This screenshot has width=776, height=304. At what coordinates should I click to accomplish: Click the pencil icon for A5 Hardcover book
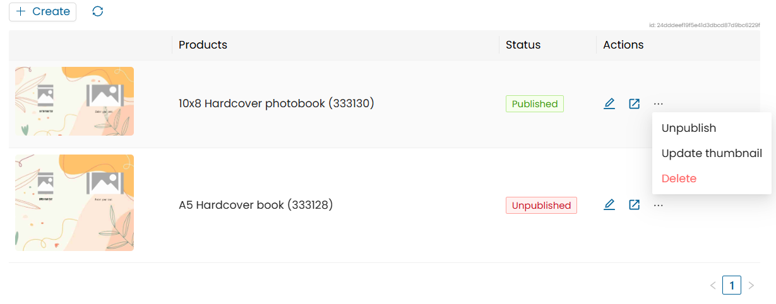pyautogui.click(x=609, y=205)
